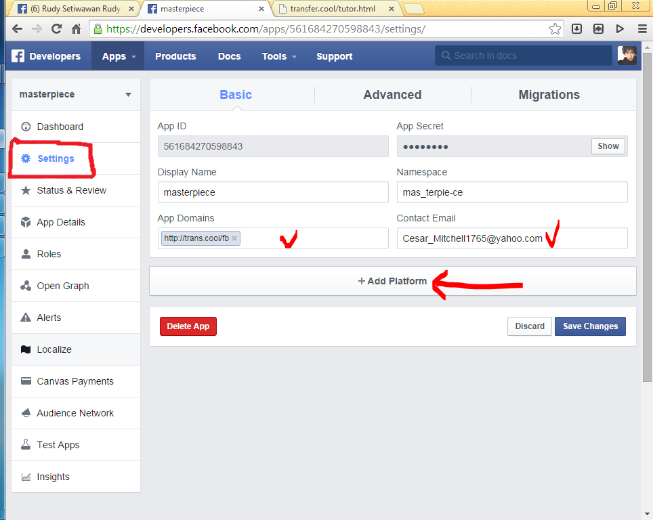The width and height of the screenshot is (653, 520).
Task: Click the Add Platform button
Action: [x=392, y=281]
